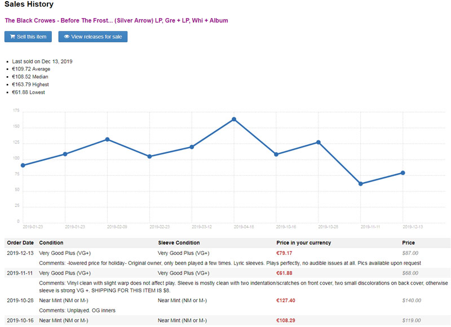Select the red €61.88 price in the table
Screen dimensions: 451x327
point(284,273)
